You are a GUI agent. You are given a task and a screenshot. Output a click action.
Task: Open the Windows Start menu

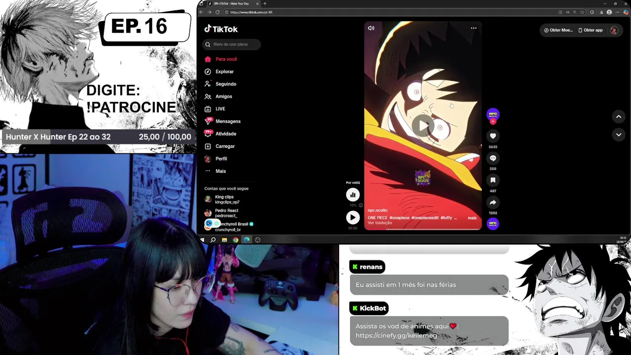click(x=202, y=240)
